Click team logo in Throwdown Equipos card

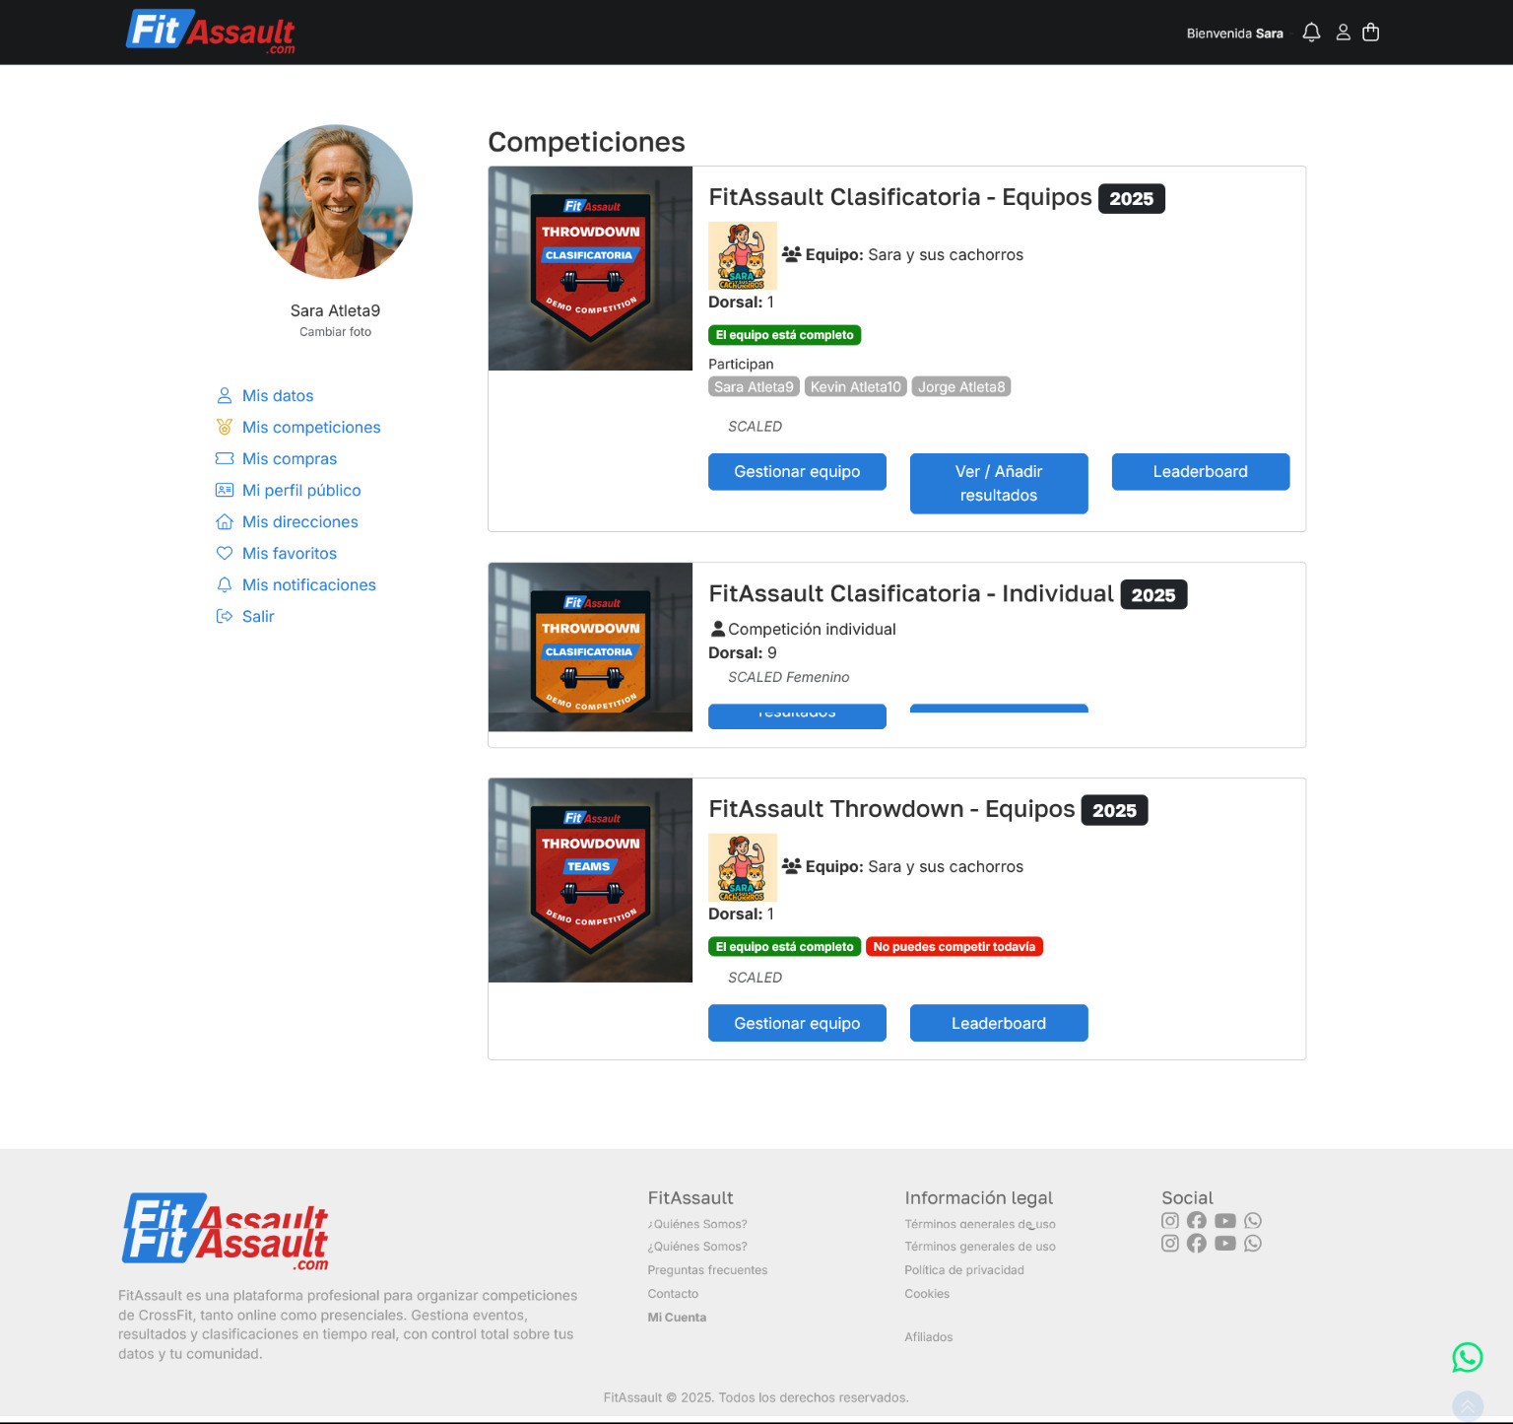(743, 867)
